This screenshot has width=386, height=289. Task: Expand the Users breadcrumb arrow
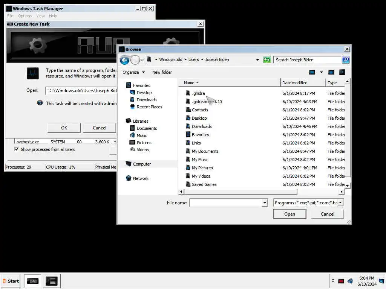pyautogui.click(x=202, y=59)
